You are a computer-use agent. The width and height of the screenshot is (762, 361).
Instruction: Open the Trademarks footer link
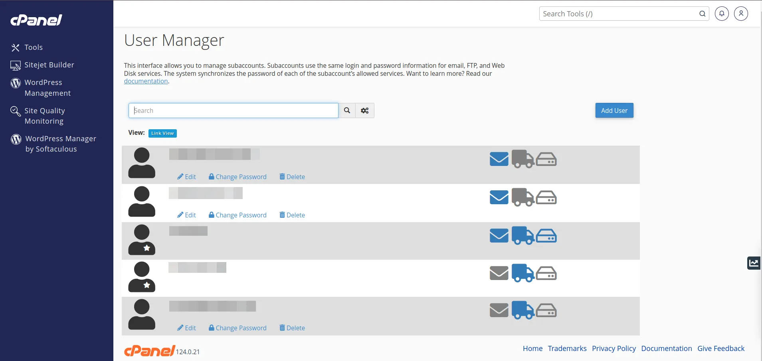point(567,349)
